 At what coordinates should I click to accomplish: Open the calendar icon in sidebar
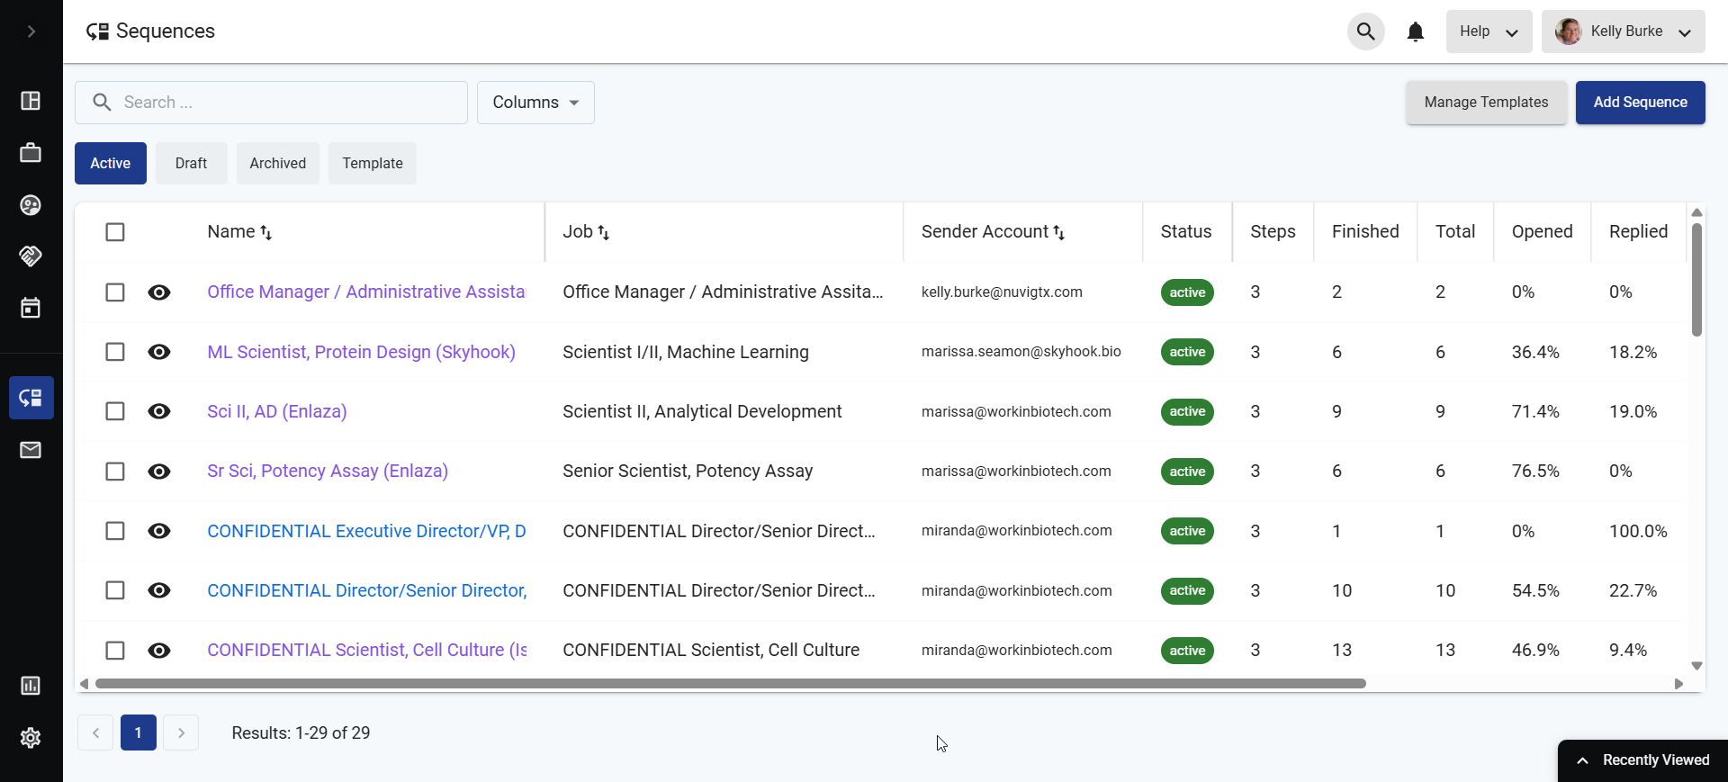[31, 308]
